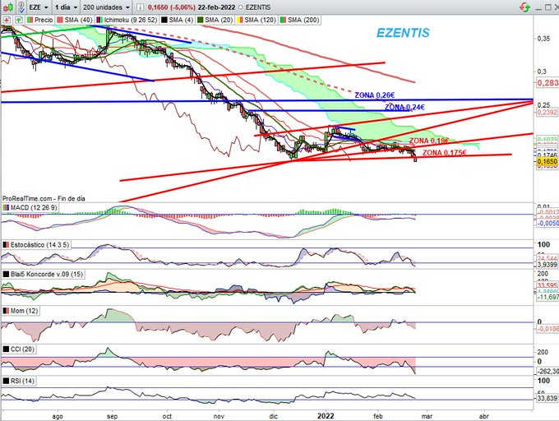
Task: Open the EZE ticker dropdown
Action: (38, 7)
